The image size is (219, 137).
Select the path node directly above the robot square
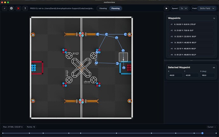tap(123, 51)
